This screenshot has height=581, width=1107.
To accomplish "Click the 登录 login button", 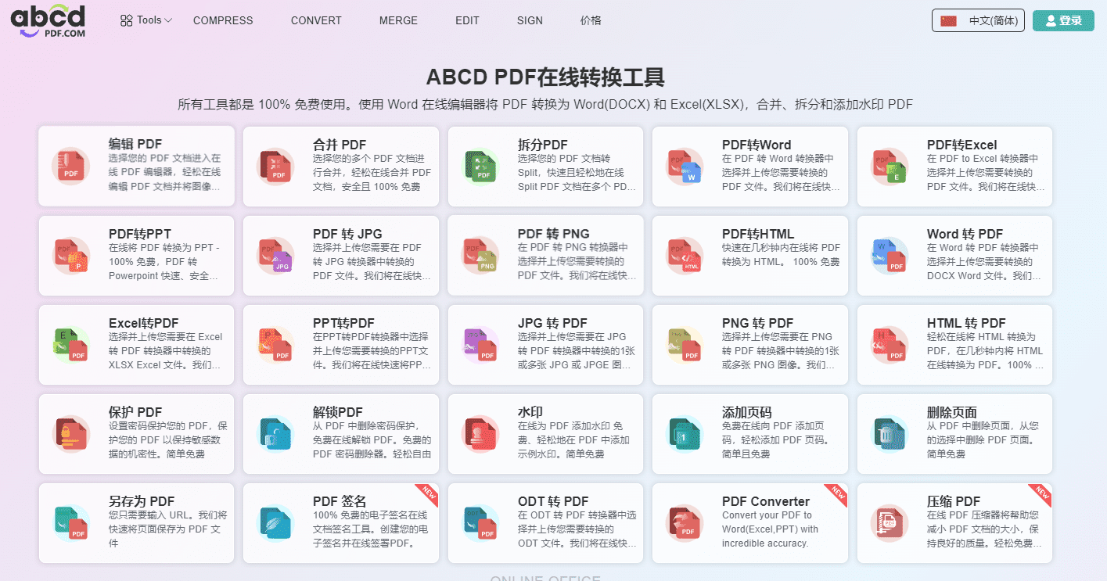I will point(1062,20).
